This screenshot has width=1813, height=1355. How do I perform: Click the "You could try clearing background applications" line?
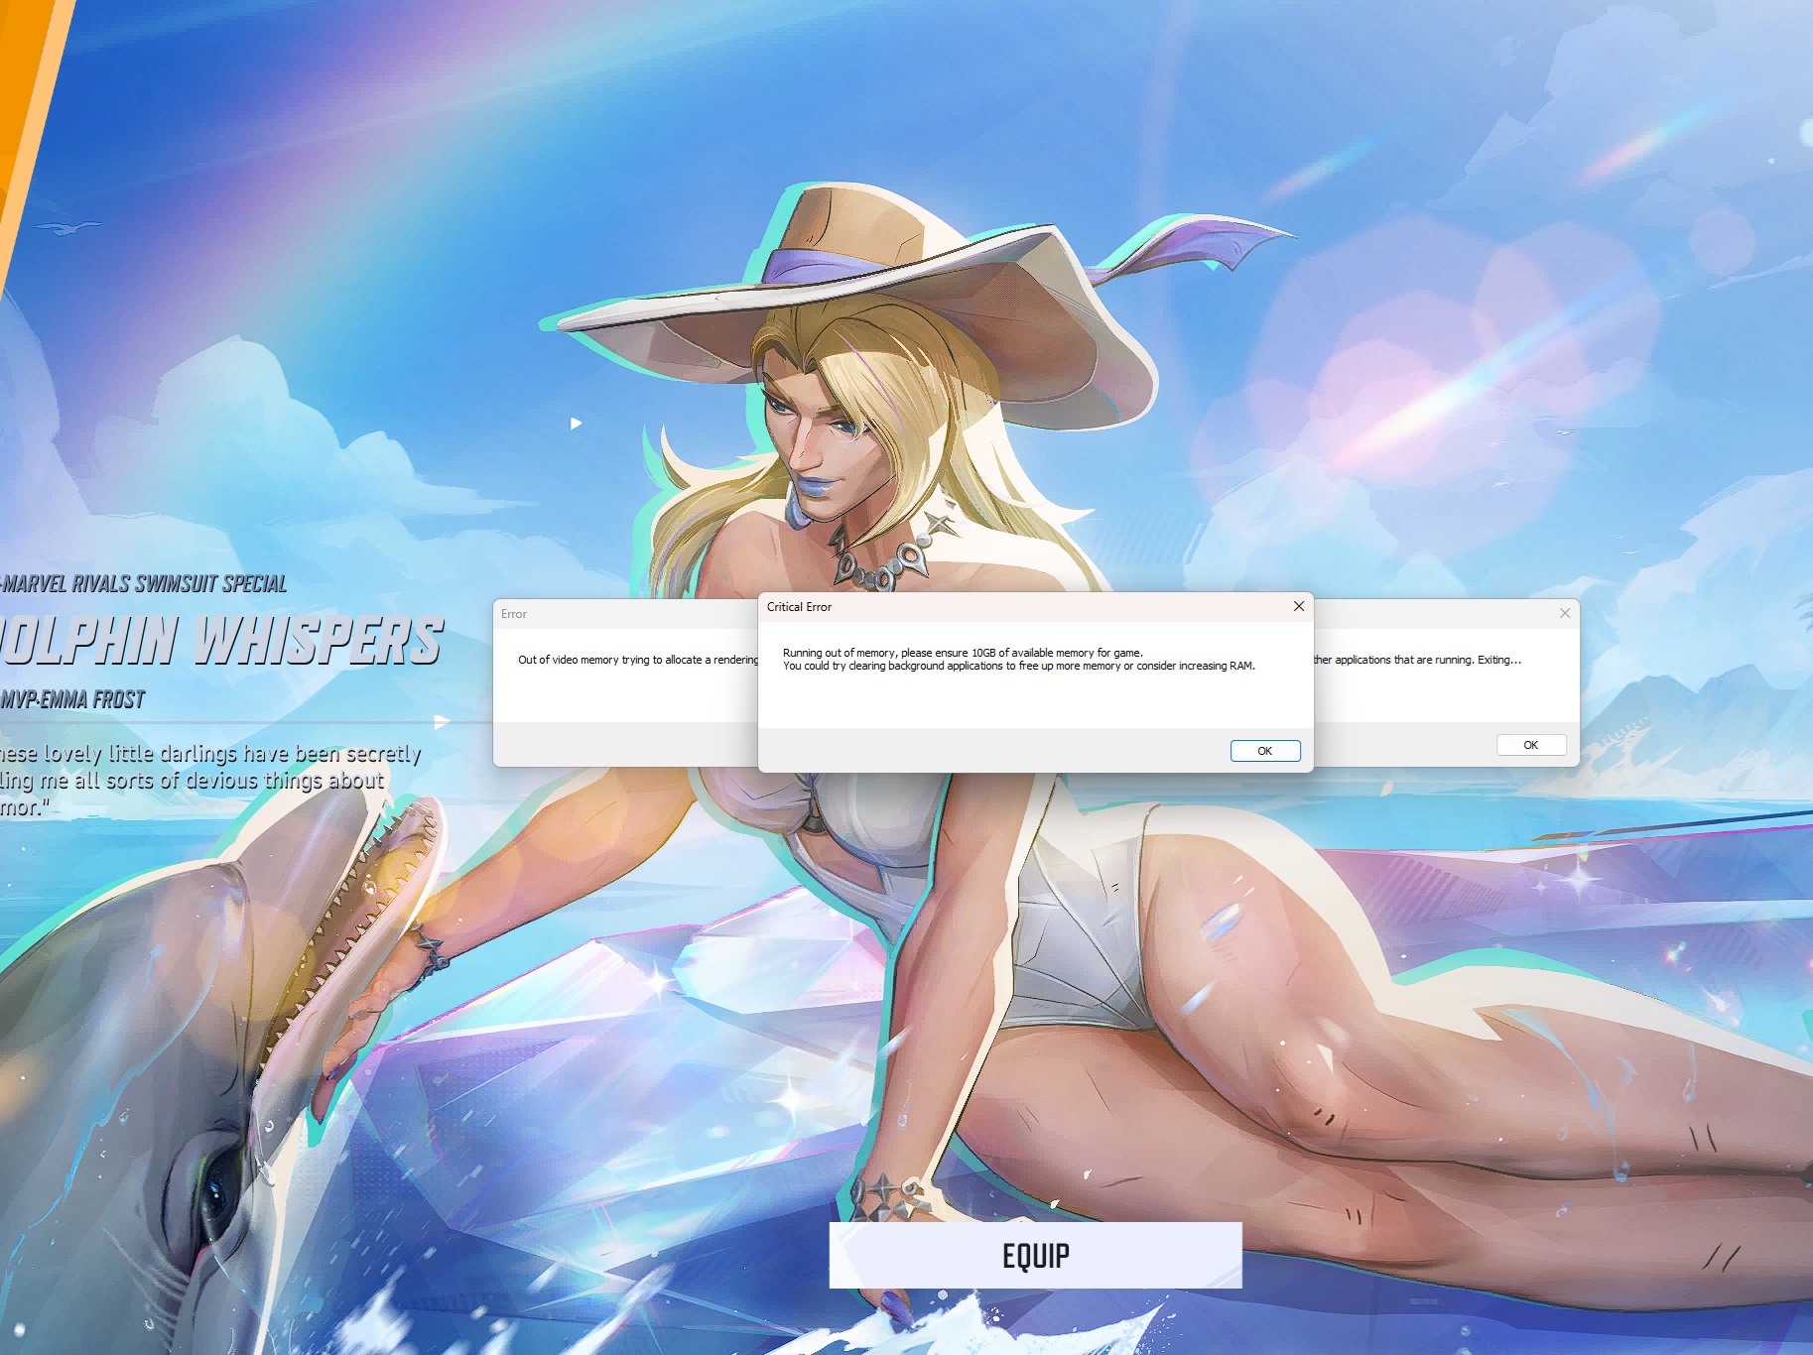click(1019, 666)
